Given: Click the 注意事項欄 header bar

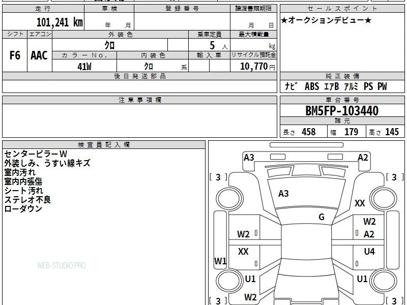Looking at the screenshot, I should (139, 100).
